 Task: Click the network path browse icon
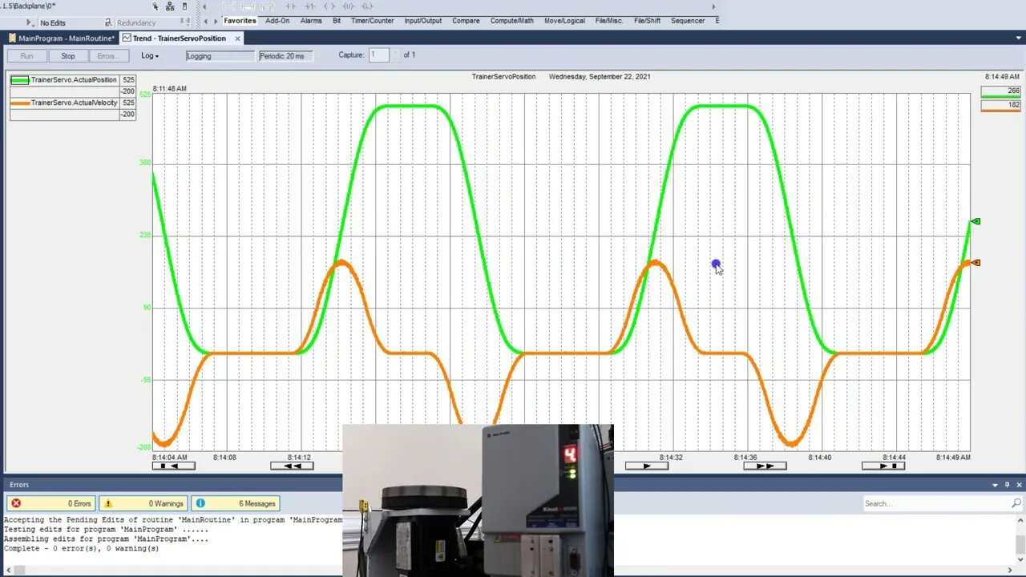click(x=169, y=6)
